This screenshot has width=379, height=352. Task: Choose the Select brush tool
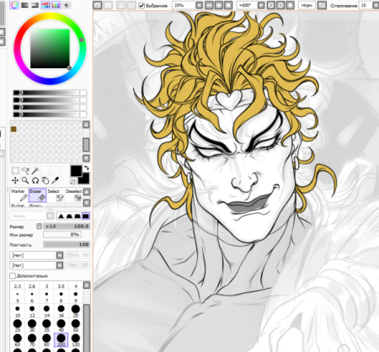click(56, 195)
